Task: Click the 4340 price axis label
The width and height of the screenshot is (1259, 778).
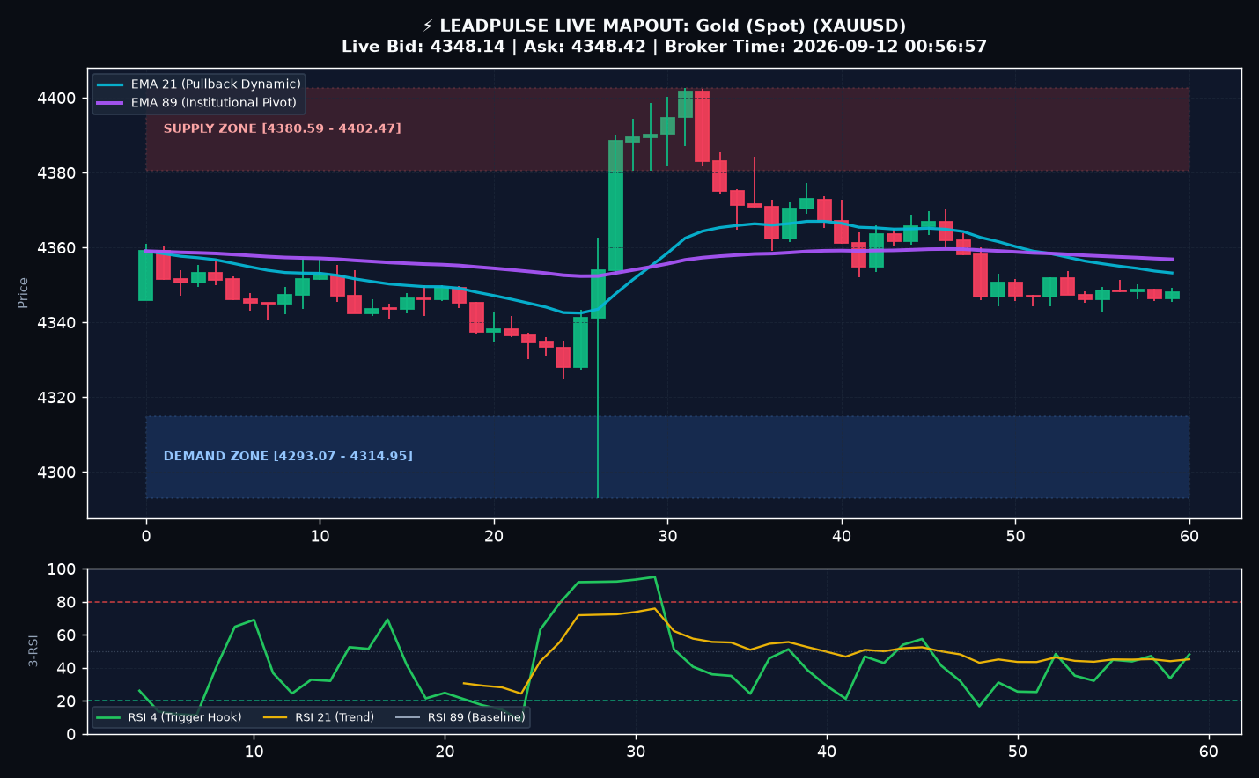Action: [x=56, y=323]
